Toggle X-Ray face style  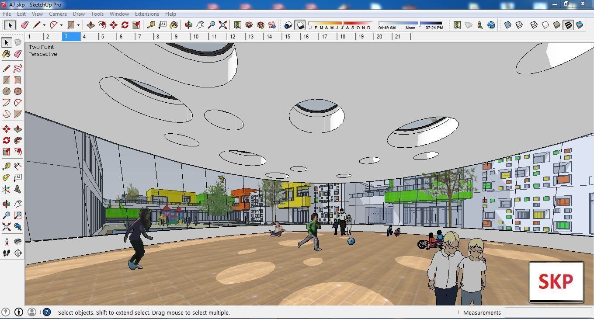tap(508, 25)
